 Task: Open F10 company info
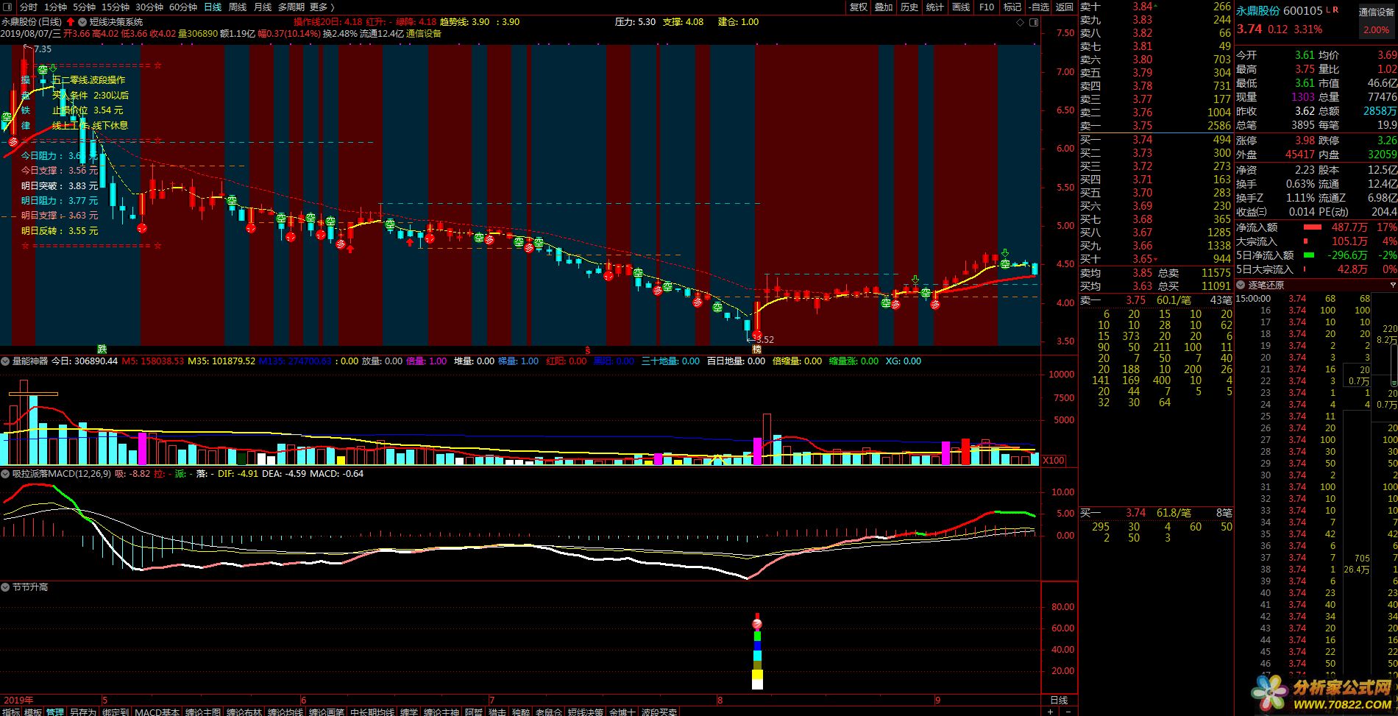click(987, 7)
